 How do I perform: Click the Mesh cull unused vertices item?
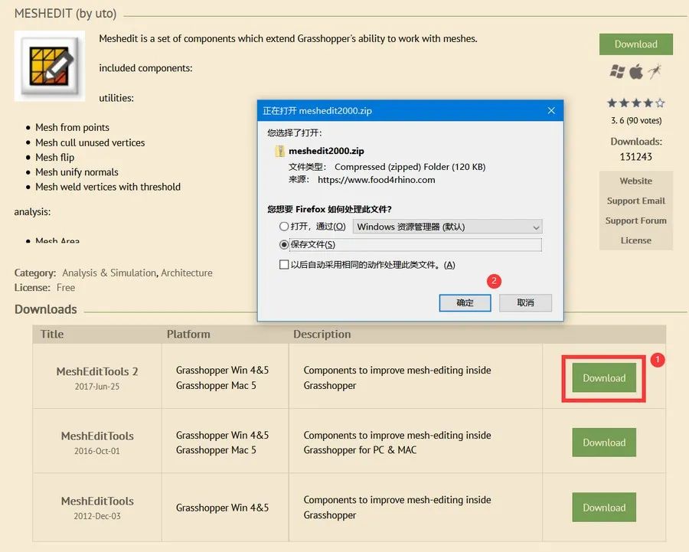(x=90, y=143)
